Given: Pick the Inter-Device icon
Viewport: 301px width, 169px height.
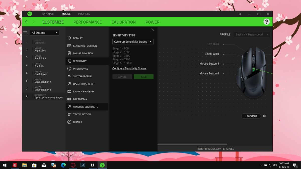Looking at the screenshot, I should point(69,69).
